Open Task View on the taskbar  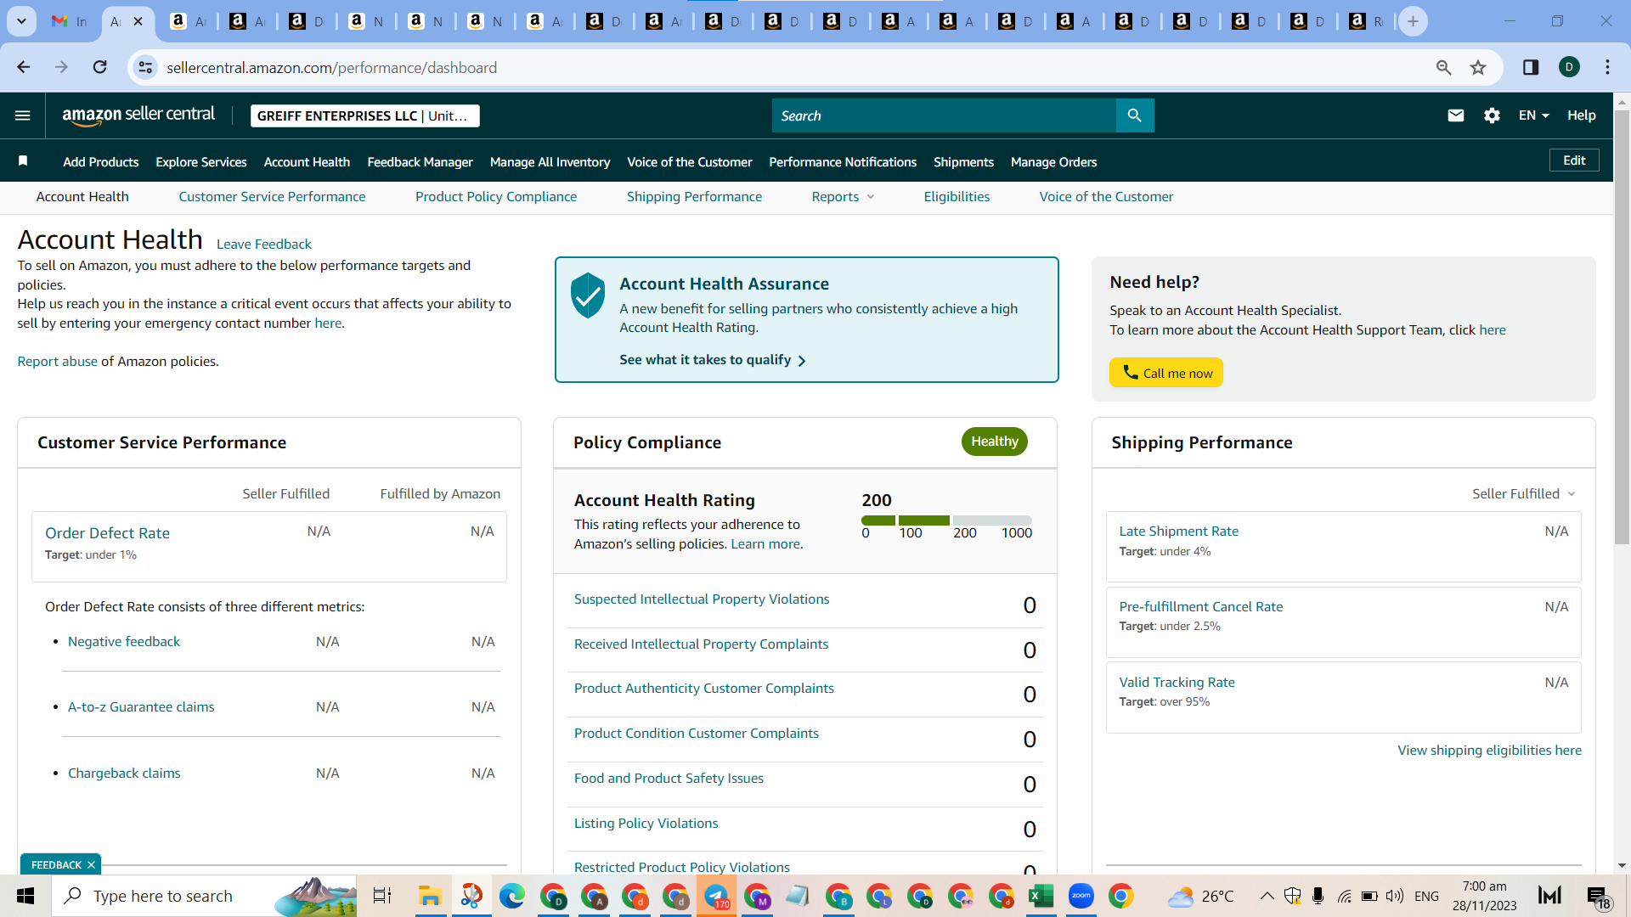coord(382,896)
